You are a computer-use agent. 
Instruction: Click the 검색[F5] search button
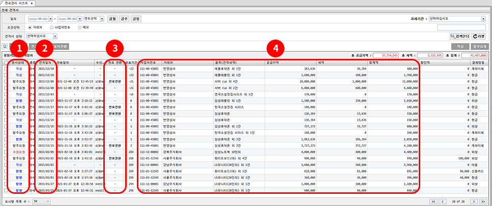tap(459, 37)
